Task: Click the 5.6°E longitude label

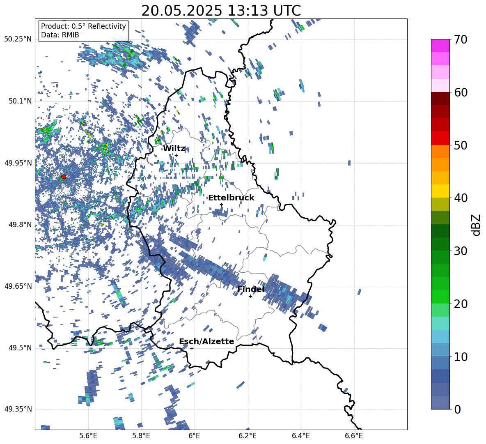Action: point(88,436)
